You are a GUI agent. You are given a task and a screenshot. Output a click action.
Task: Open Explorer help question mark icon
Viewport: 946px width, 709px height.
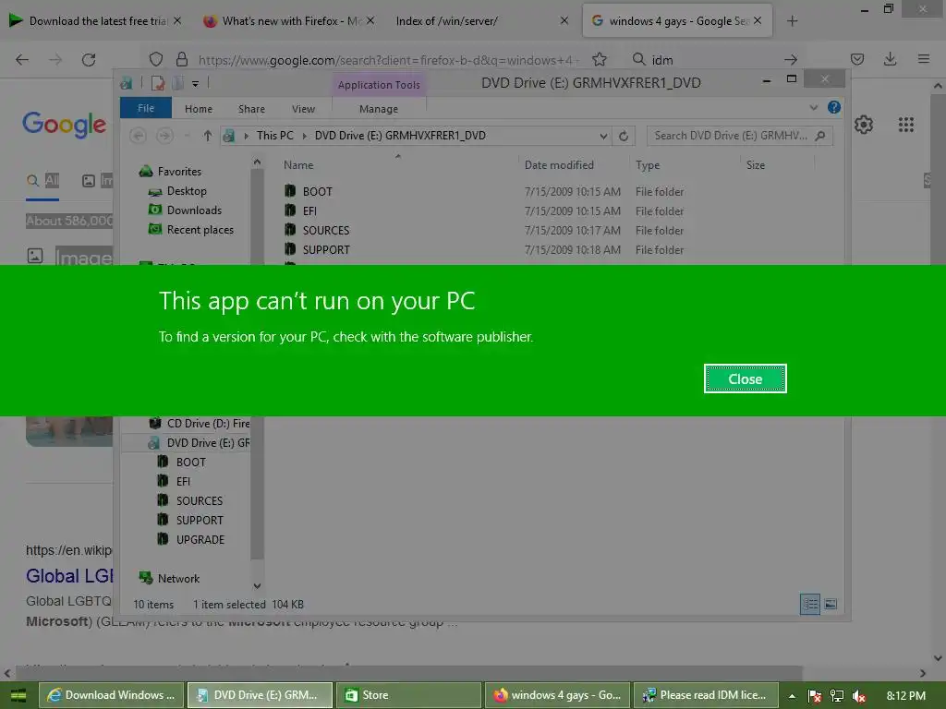coord(834,107)
